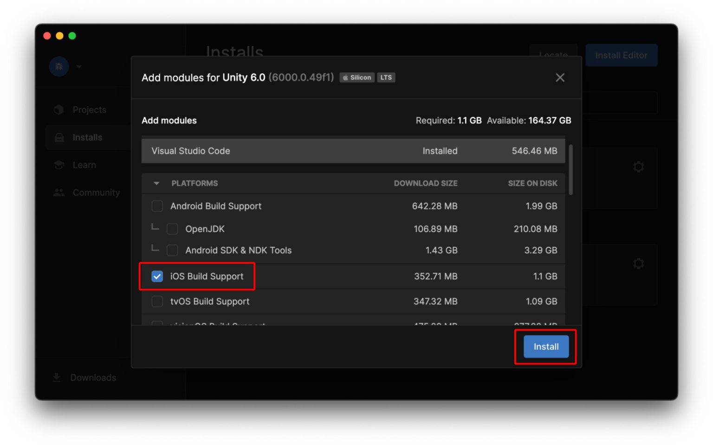
Task: Check the OpenJDK module box
Action: pyautogui.click(x=172, y=229)
